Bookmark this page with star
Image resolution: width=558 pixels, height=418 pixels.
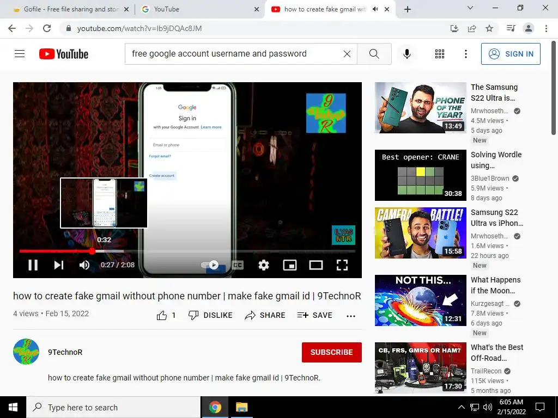click(x=489, y=28)
